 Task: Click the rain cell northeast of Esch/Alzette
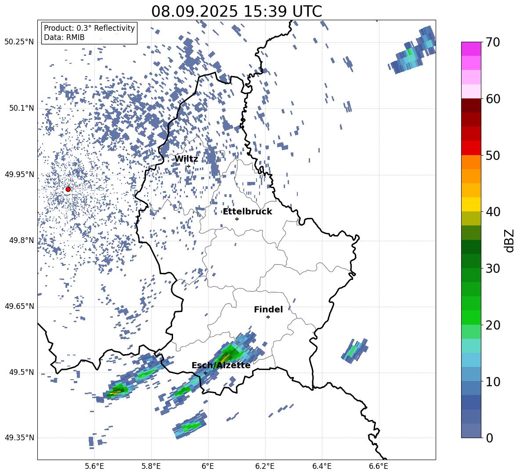(232, 353)
